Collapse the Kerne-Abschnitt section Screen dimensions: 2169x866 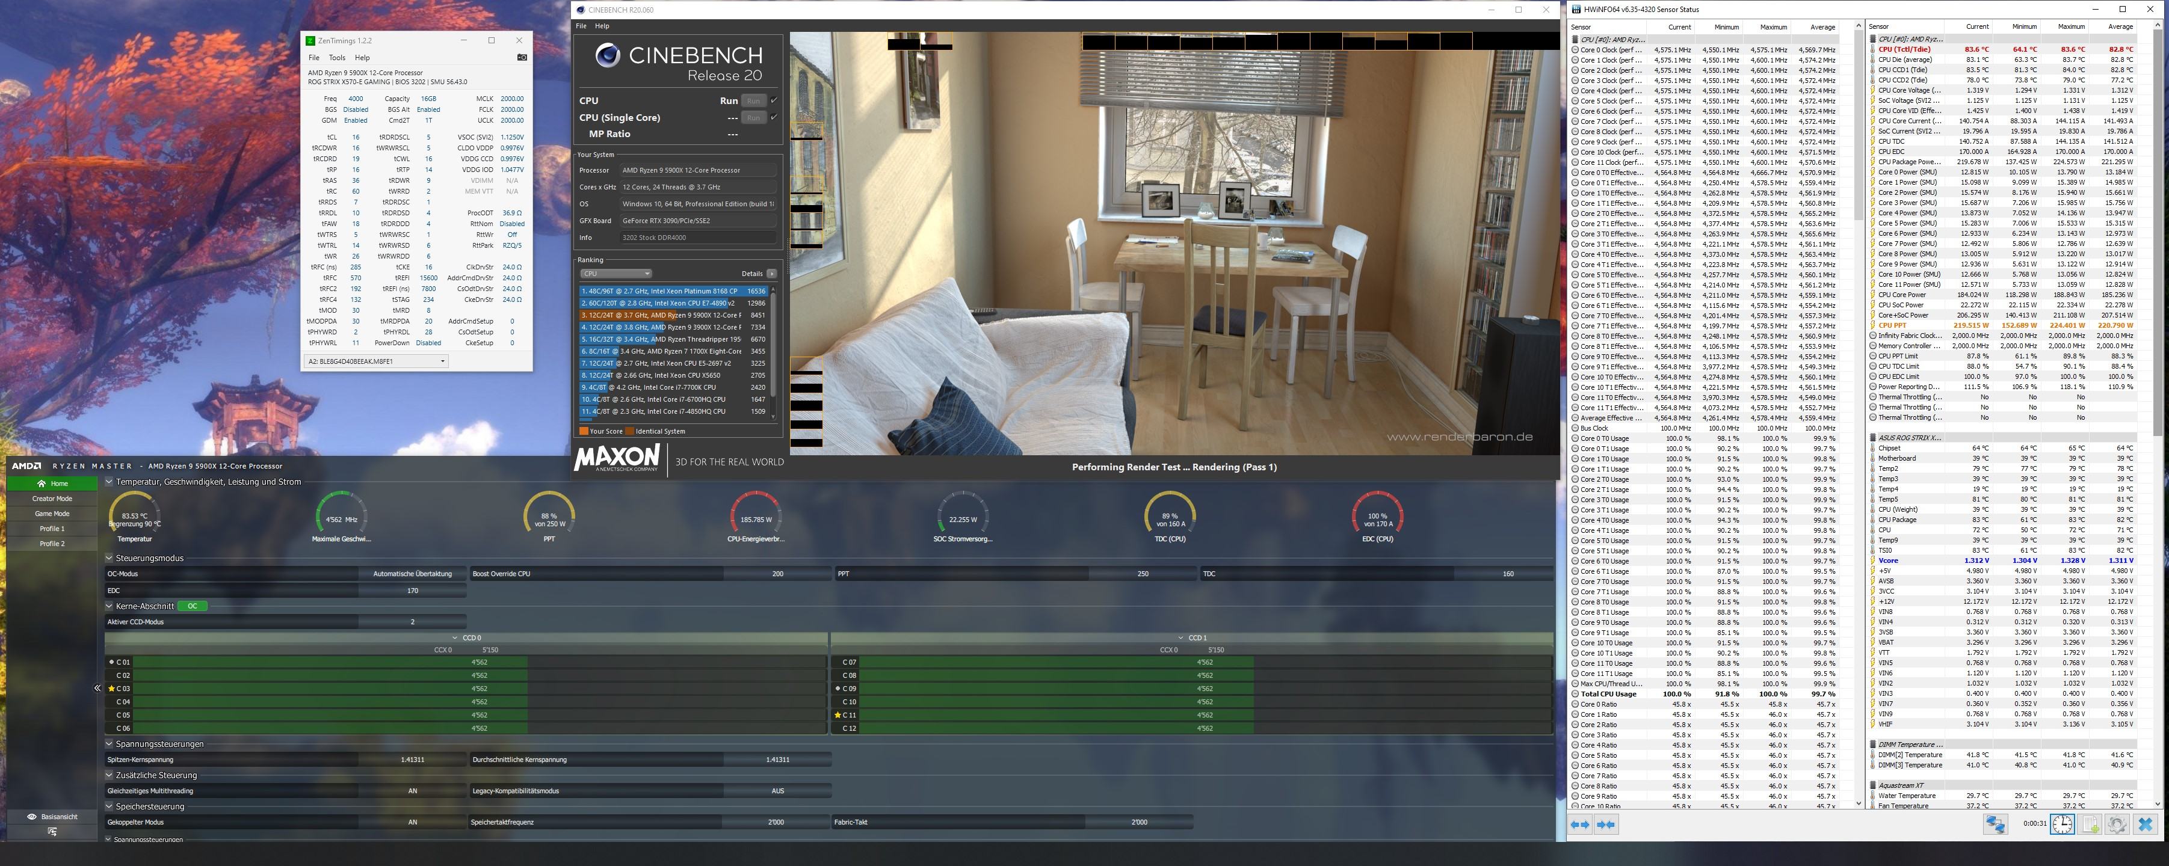pyautogui.click(x=110, y=606)
